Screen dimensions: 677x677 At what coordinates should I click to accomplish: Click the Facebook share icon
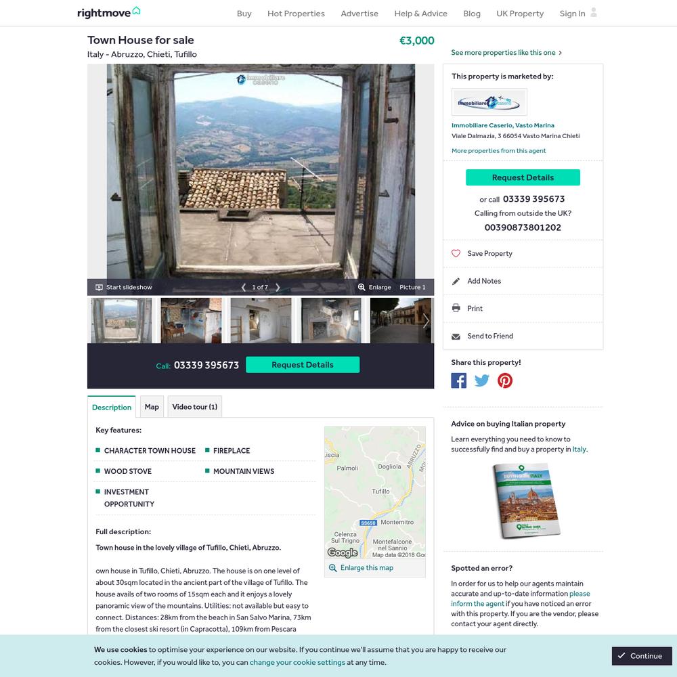pos(458,380)
